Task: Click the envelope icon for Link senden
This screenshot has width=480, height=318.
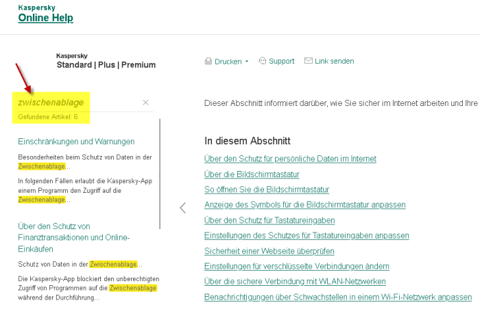Action: (x=309, y=61)
